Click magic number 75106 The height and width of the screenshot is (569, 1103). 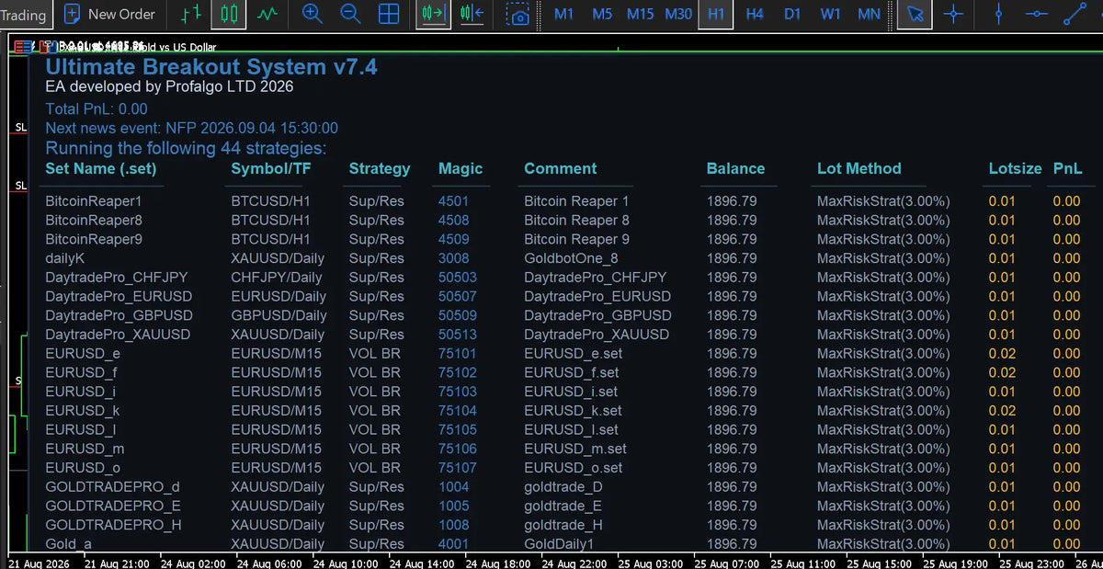click(458, 449)
